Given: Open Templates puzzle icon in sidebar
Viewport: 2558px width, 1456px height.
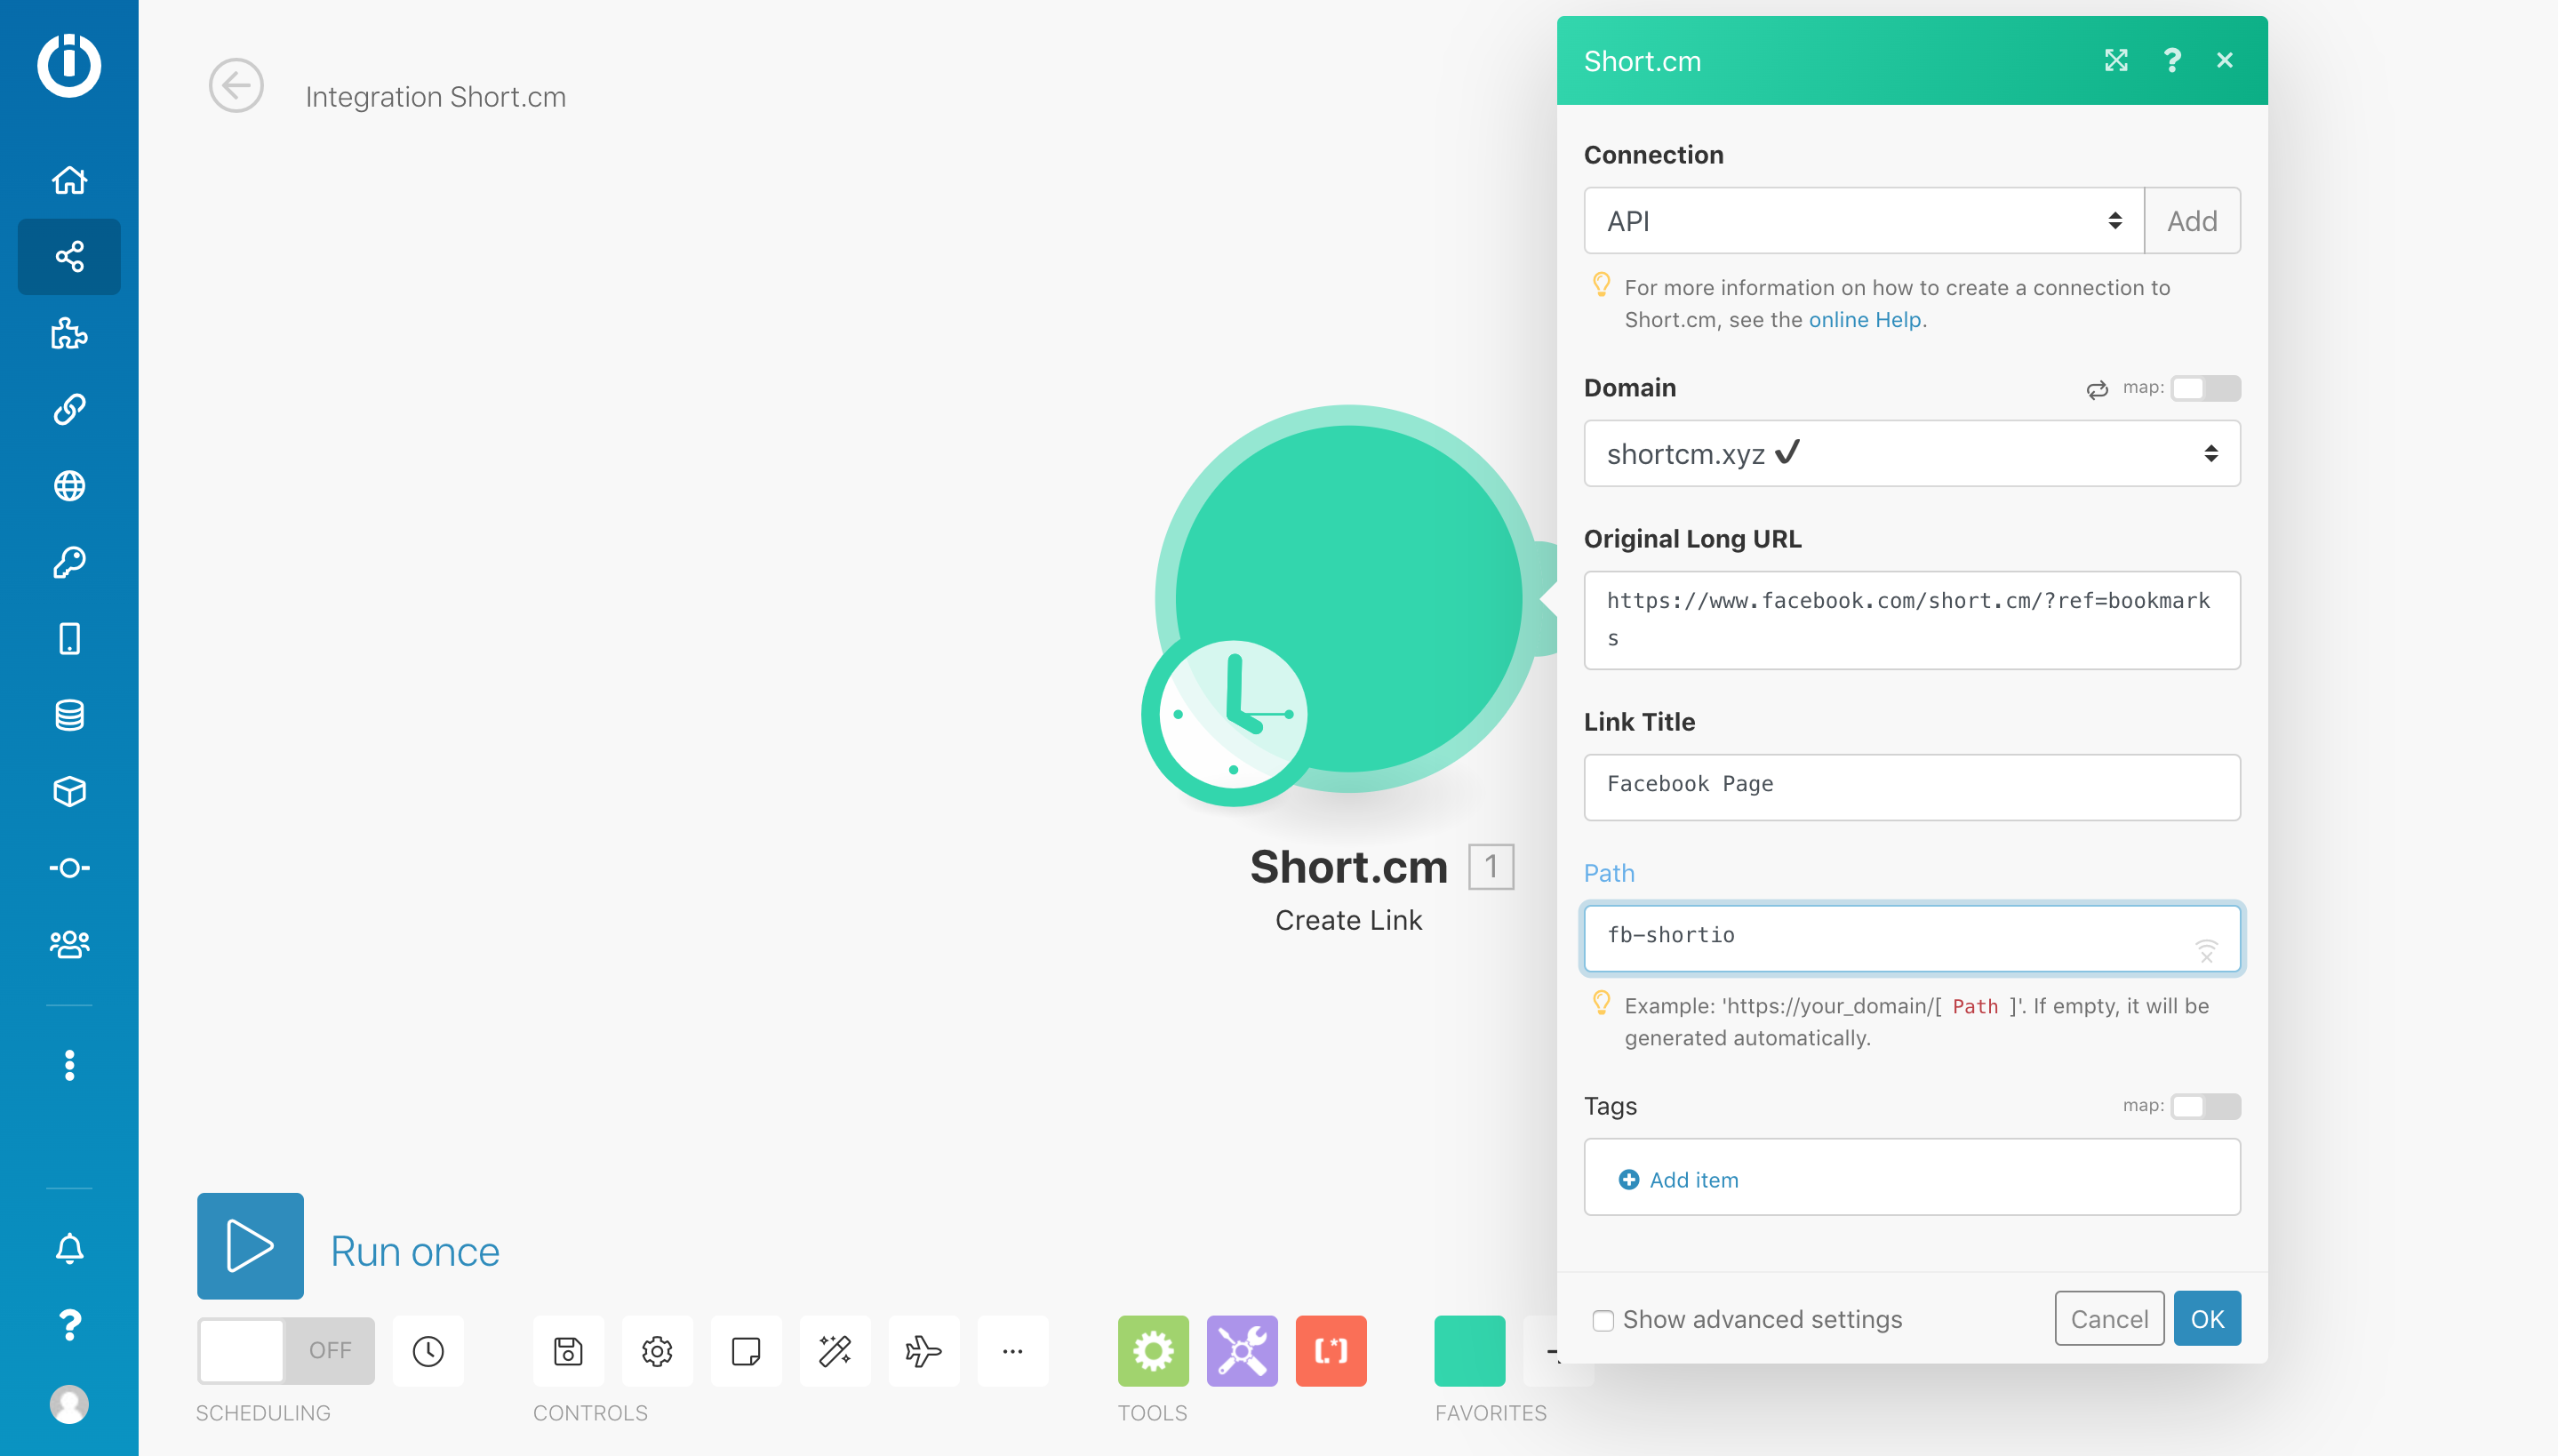Looking at the screenshot, I should (69, 333).
